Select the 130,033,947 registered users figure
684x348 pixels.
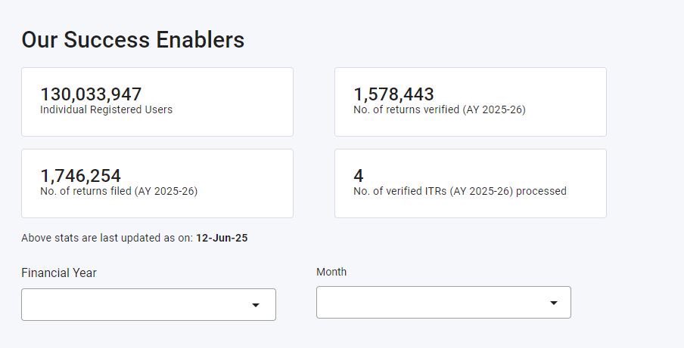coord(91,94)
